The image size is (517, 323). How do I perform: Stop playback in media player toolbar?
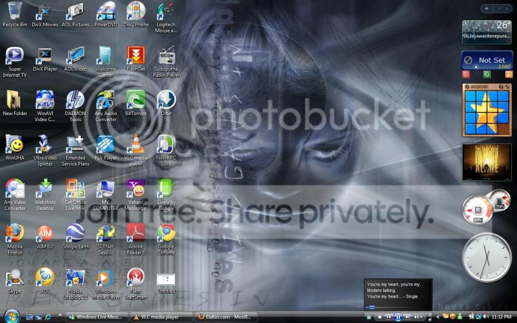pos(380,317)
